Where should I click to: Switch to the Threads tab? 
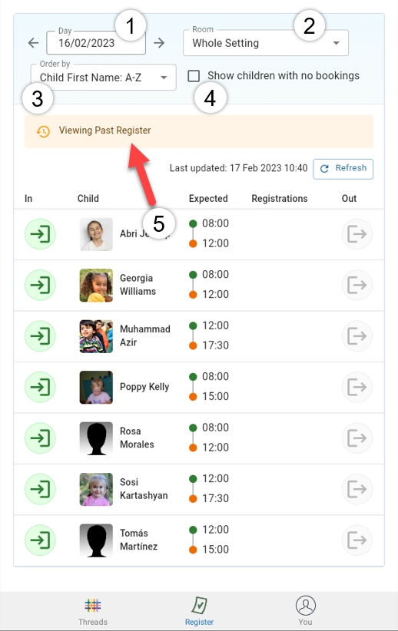[93, 612]
